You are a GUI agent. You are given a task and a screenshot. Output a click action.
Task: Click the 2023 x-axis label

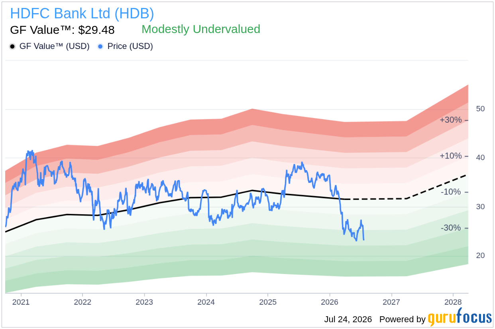point(144,302)
